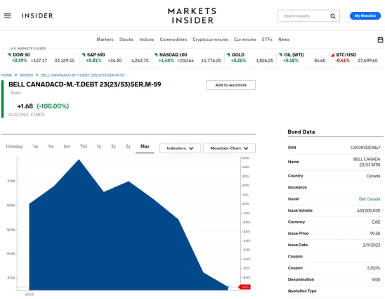Open the Stocks menu
The image size is (385, 299).
pyautogui.click(x=126, y=39)
